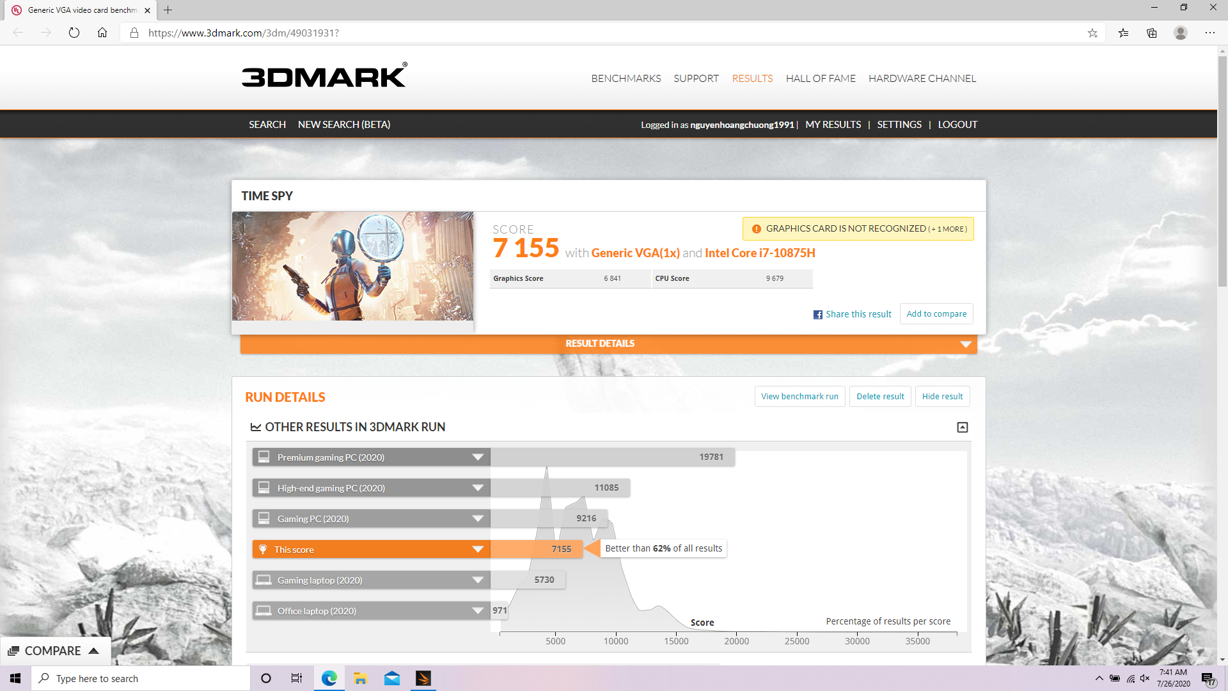Open NEW SEARCH (BETA)
Image resolution: width=1228 pixels, height=691 pixels.
(x=344, y=124)
